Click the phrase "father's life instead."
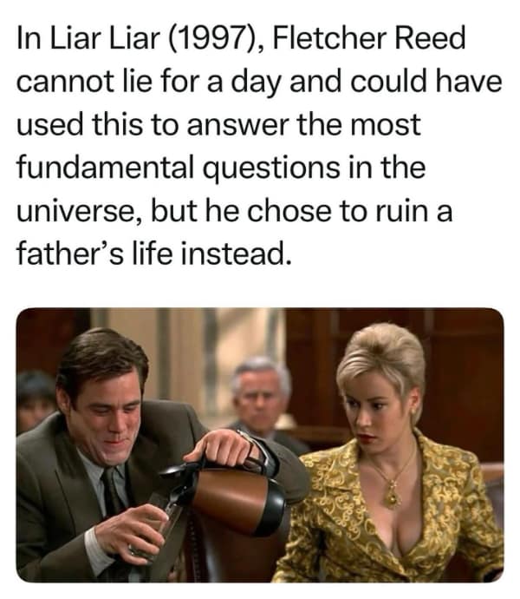This screenshot has width=520, height=599. (154, 254)
